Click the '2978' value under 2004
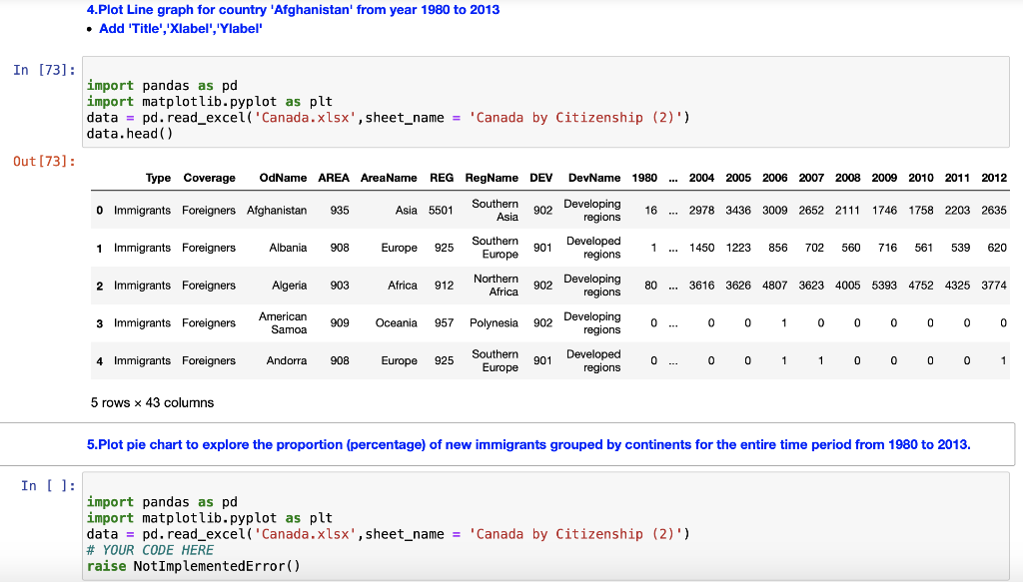The height and width of the screenshot is (582, 1023). click(701, 211)
